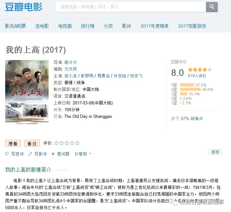The width and height of the screenshot is (231, 212).
Task: Open director 钱泠泠's profile link
Action: click(x=70, y=62)
